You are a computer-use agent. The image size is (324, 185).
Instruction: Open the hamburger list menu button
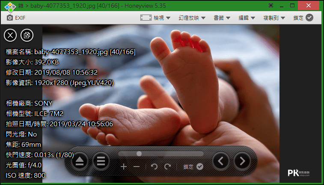click(x=101, y=161)
